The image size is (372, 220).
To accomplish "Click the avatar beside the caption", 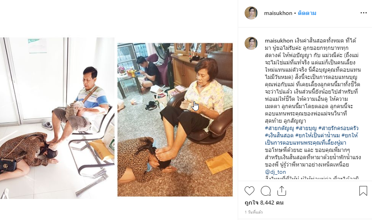I will (251, 43).
